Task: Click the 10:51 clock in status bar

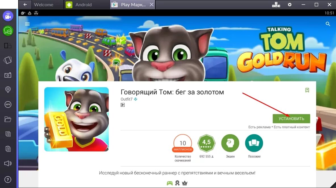Action: (329, 13)
